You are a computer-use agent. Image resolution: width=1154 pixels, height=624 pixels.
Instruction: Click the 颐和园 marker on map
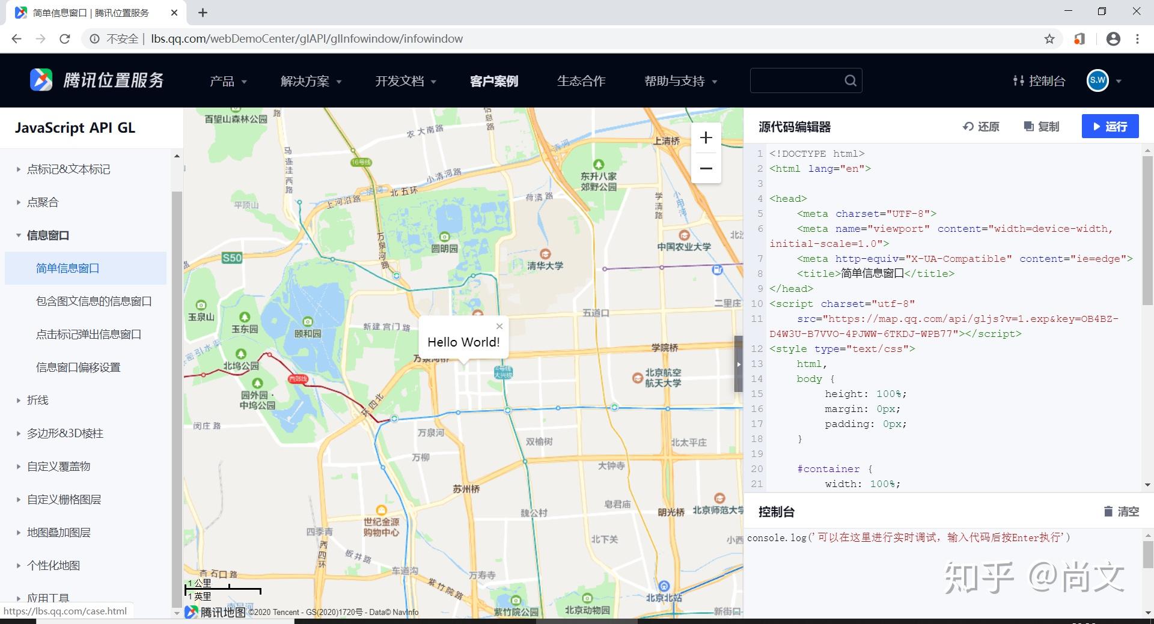(x=308, y=322)
